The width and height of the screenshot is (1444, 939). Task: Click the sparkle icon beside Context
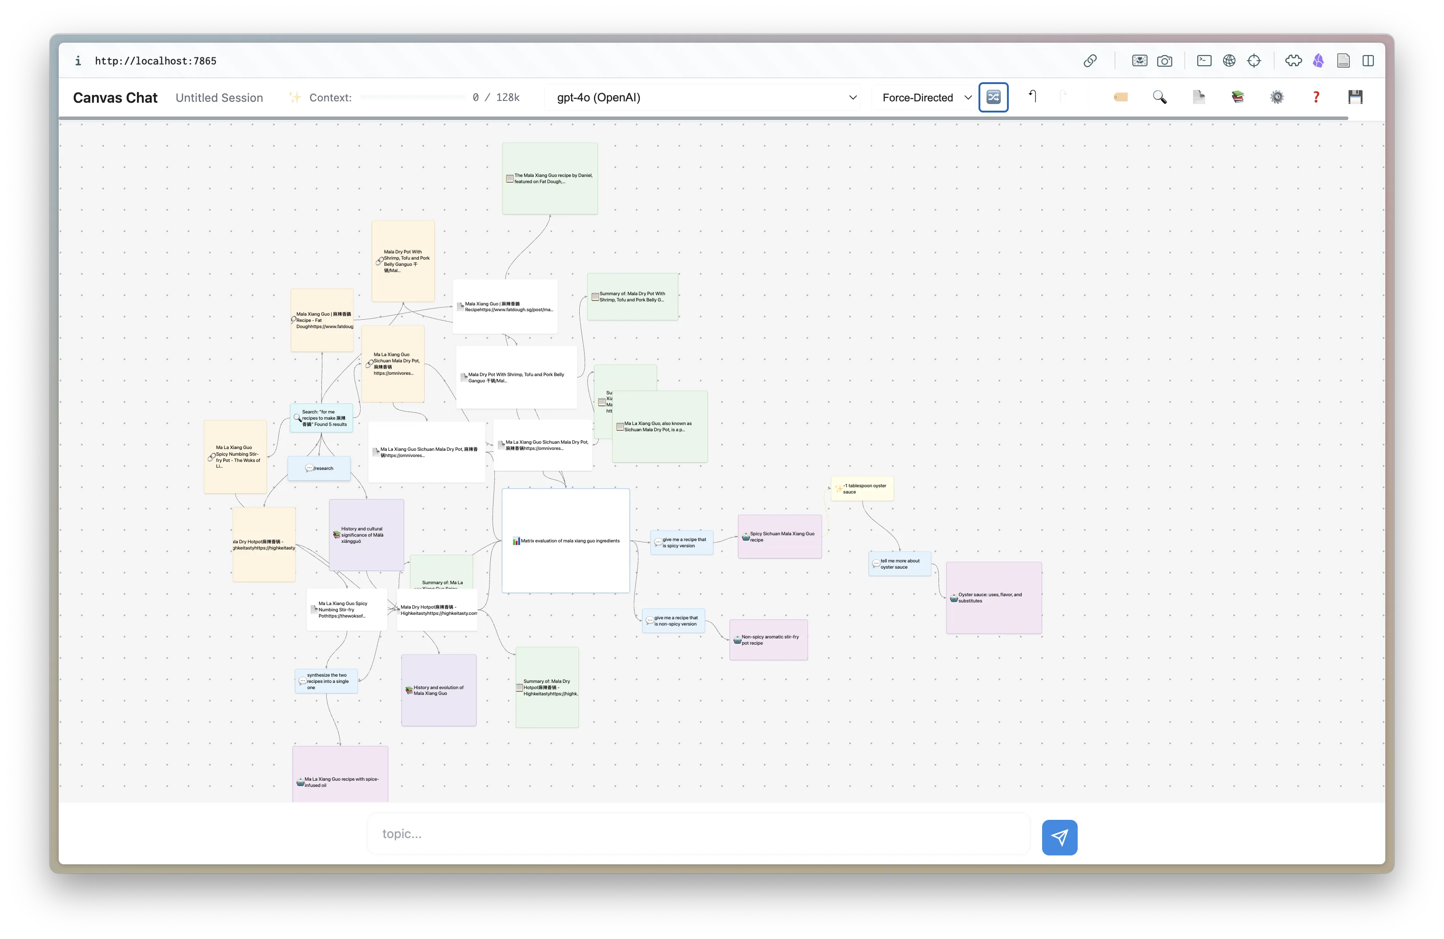pos(295,97)
